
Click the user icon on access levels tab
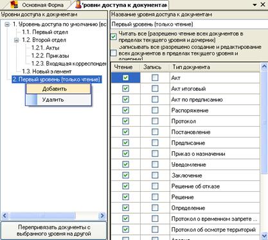pyautogui.click(x=78, y=5)
